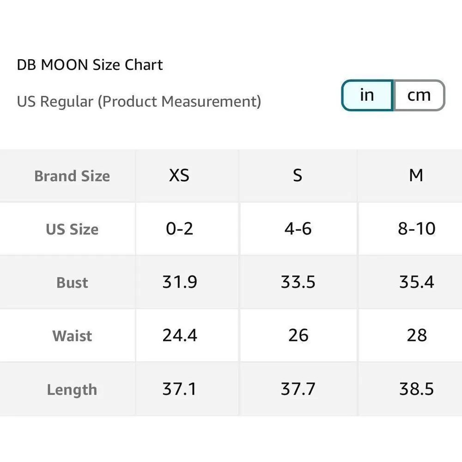Click the 37.7 length value for S
The height and width of the screenshot is (462, 462).
(x=298, y=389)
